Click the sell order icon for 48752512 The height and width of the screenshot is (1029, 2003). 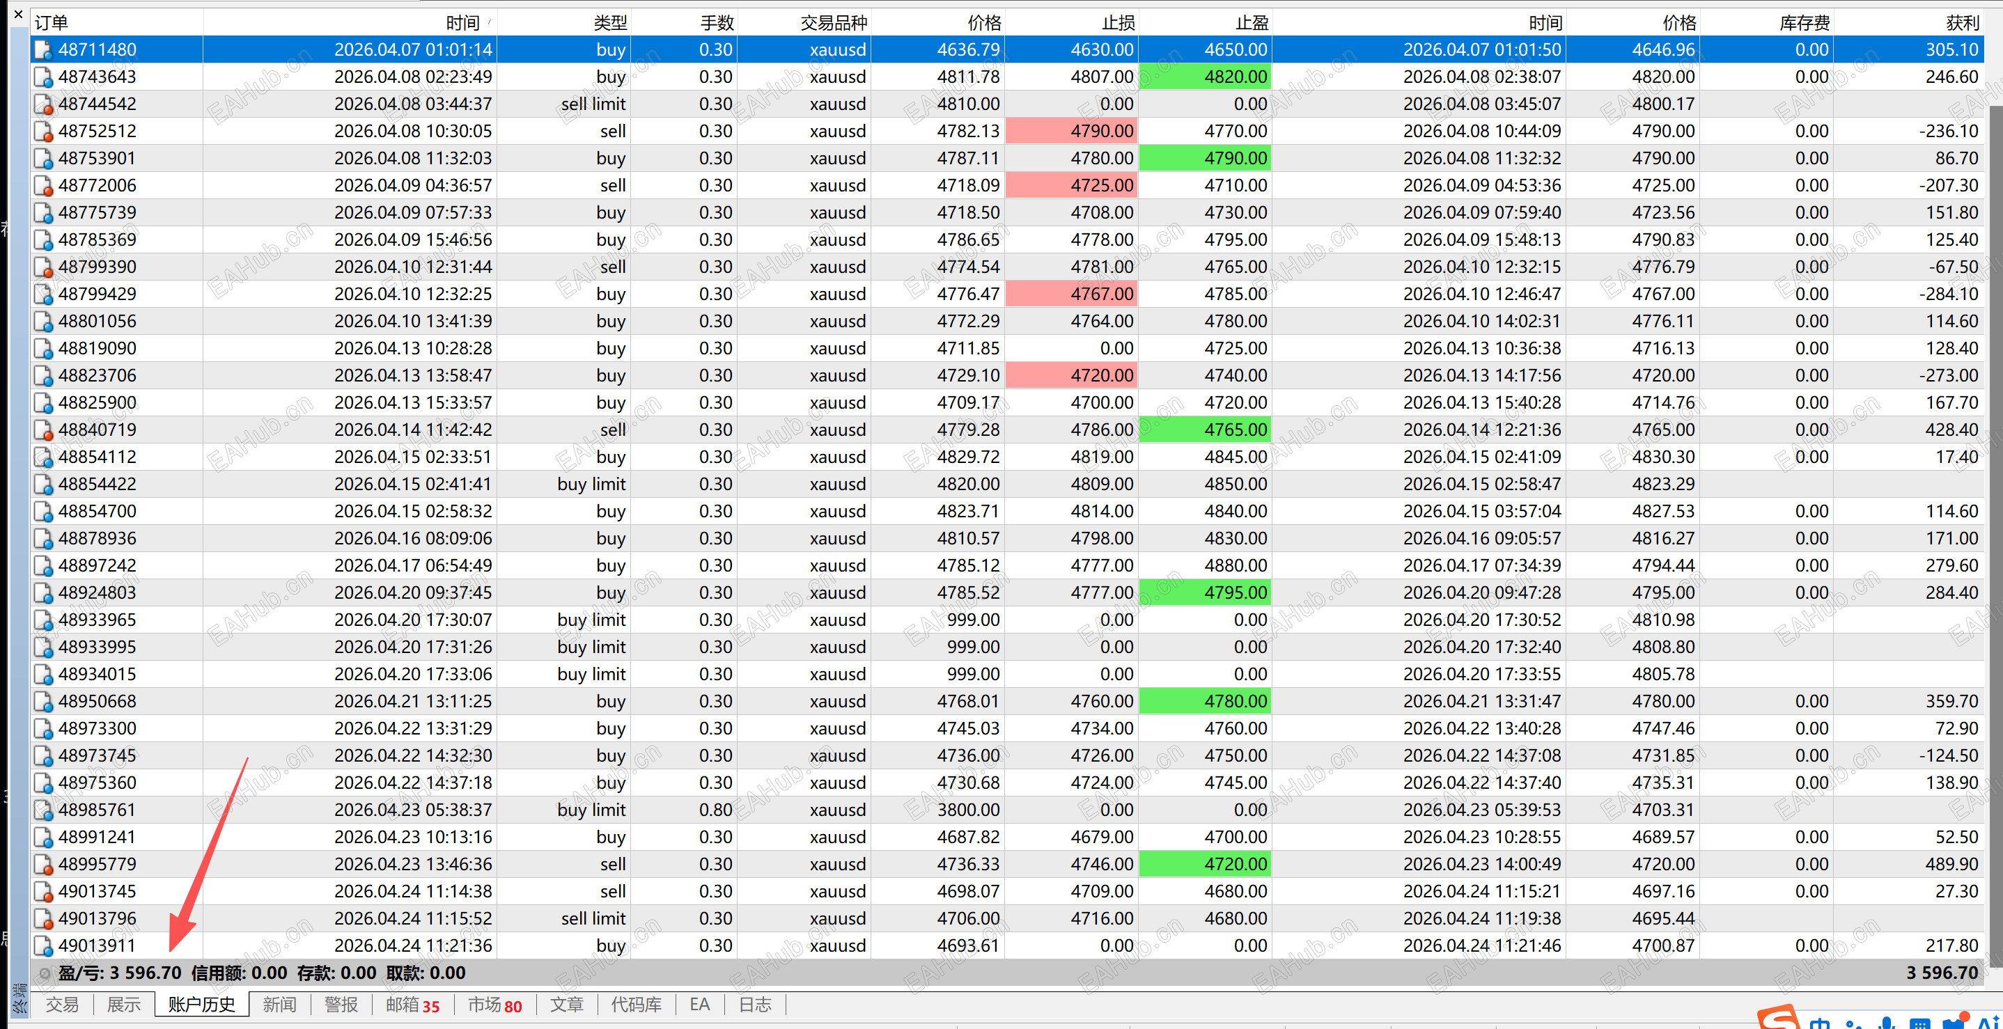[44, 132]
